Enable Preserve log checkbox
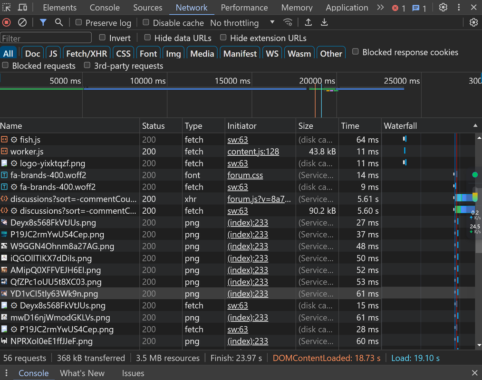 [79, 22]
